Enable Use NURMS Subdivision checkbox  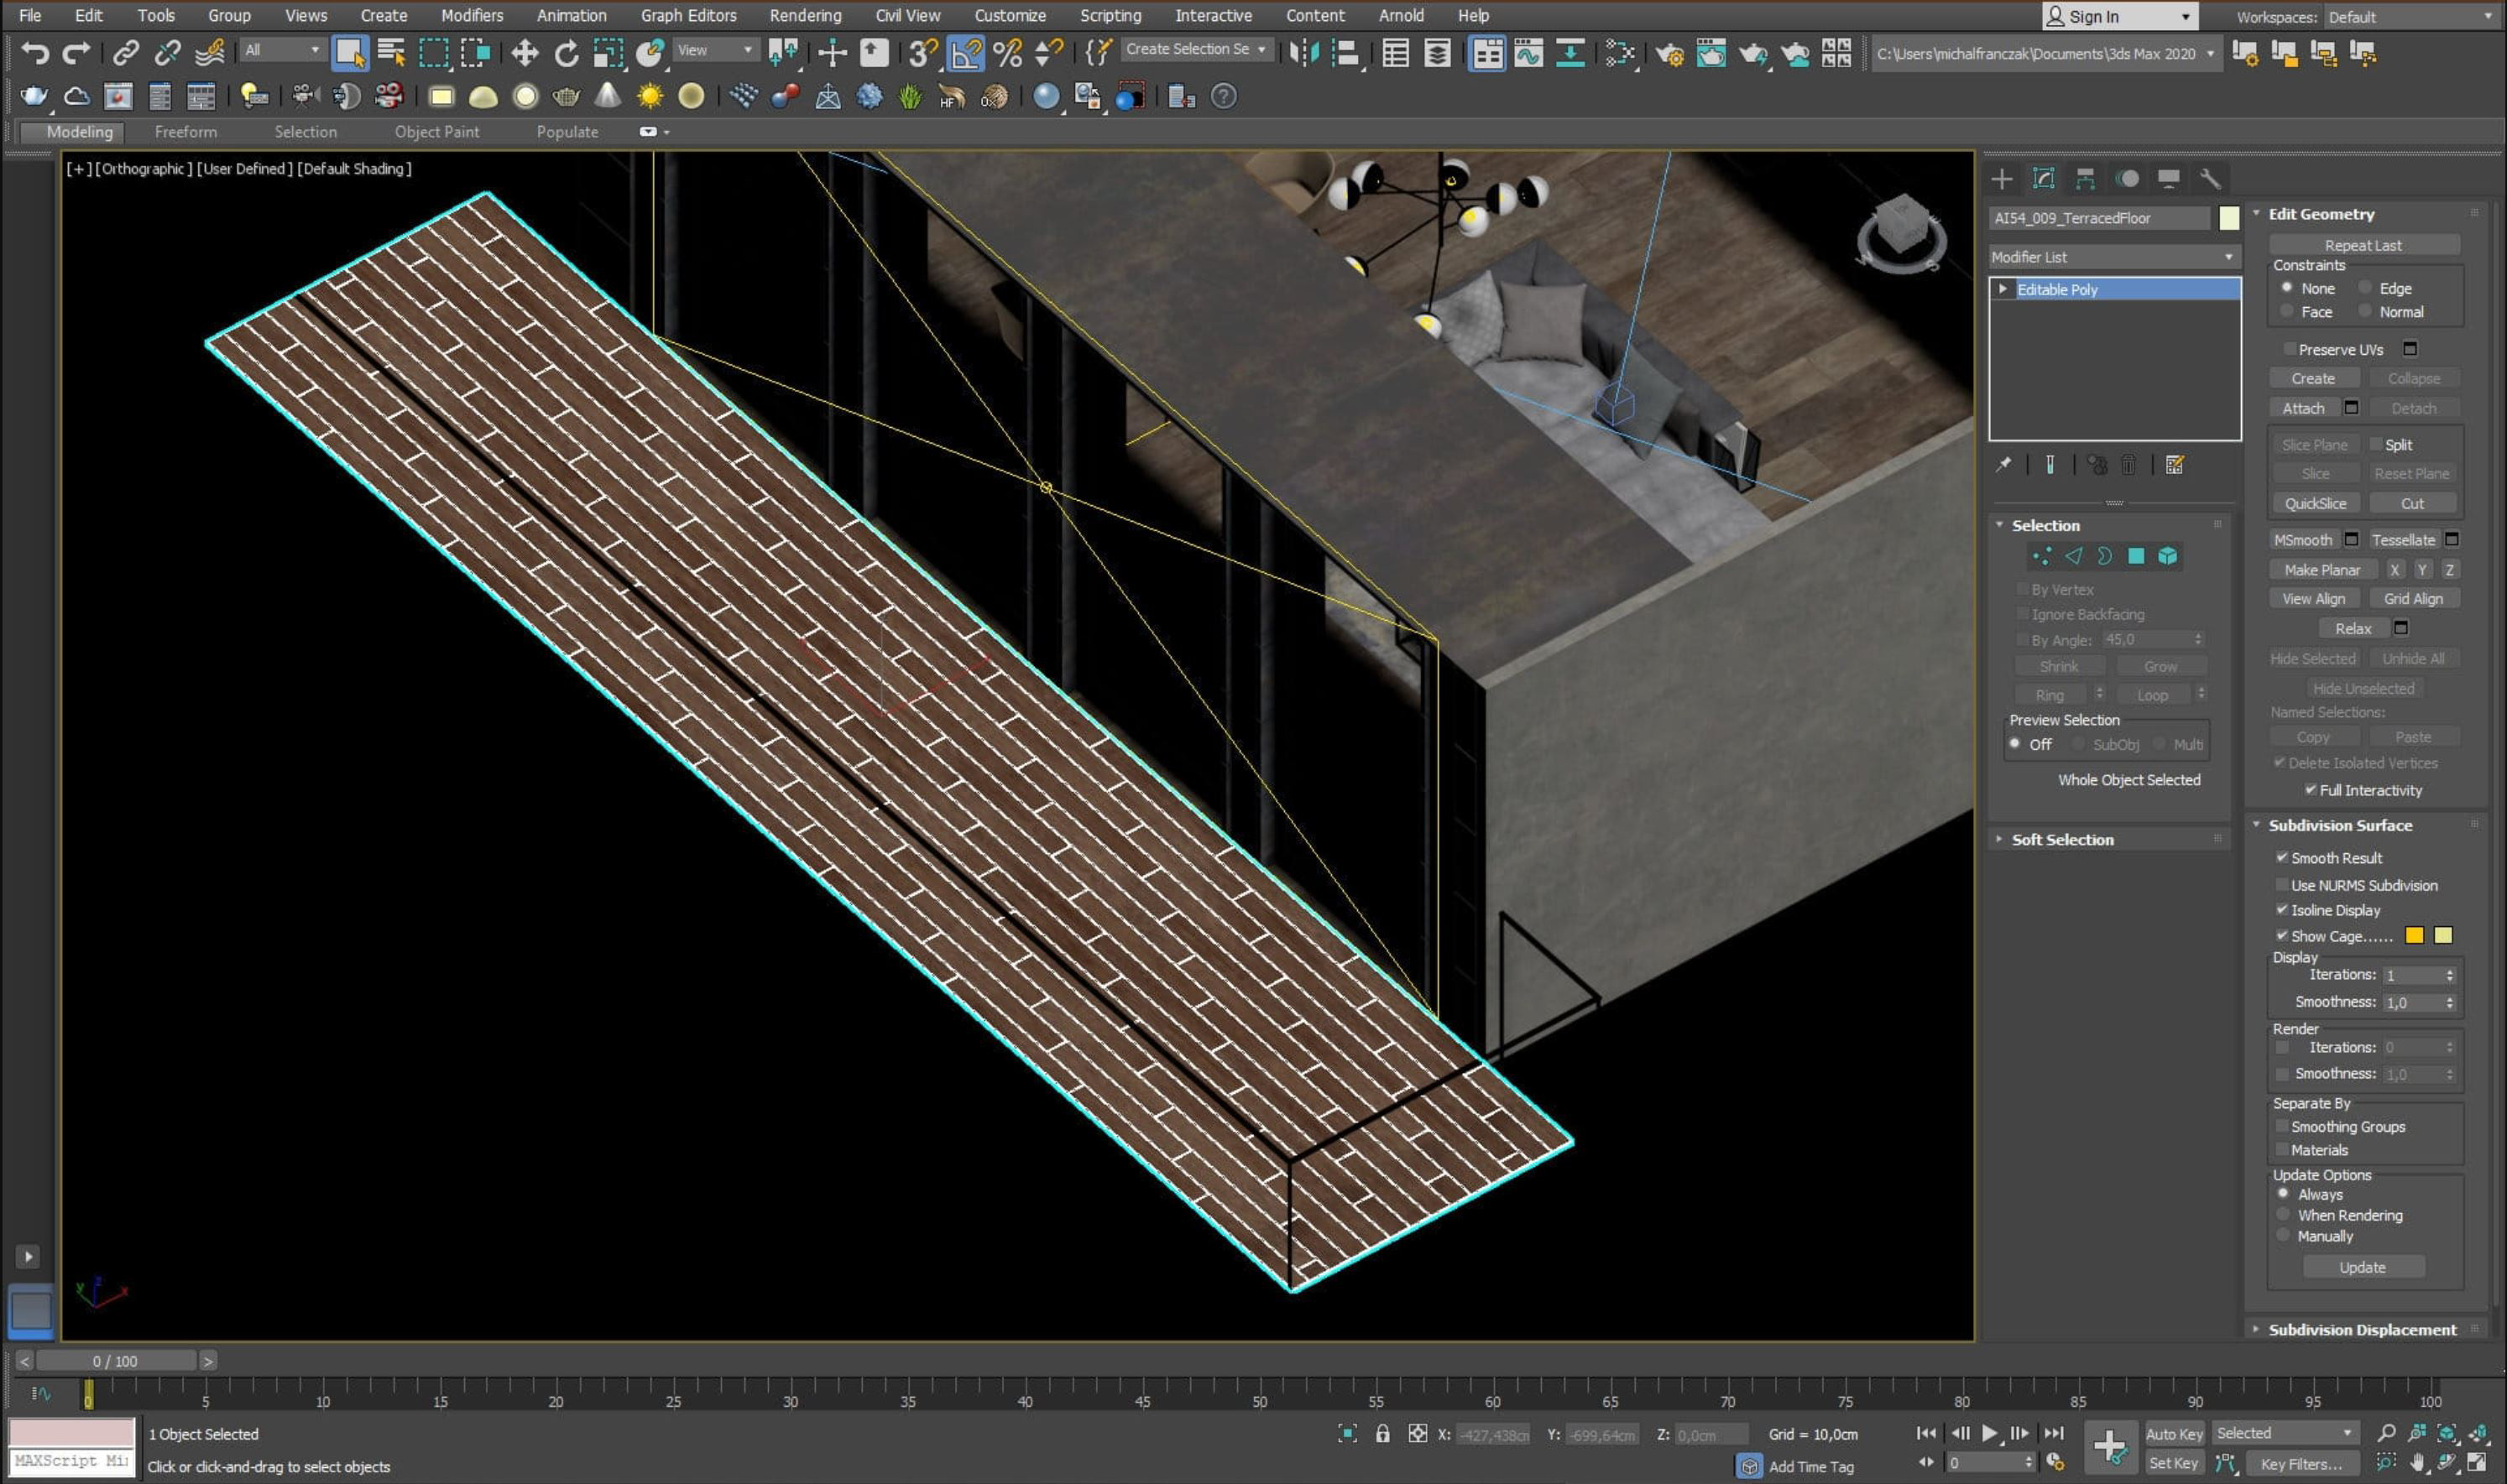click(x=2282, y=885)
